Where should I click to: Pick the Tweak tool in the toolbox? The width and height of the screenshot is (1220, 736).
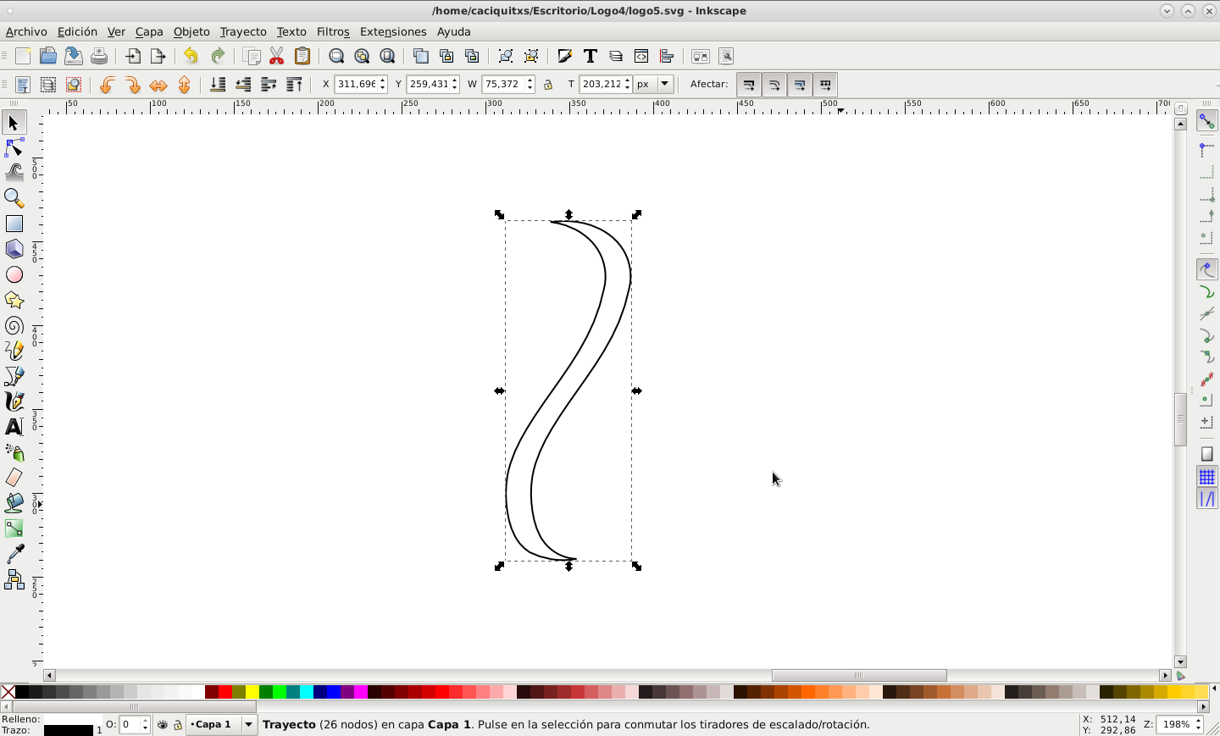coord(14,173)
